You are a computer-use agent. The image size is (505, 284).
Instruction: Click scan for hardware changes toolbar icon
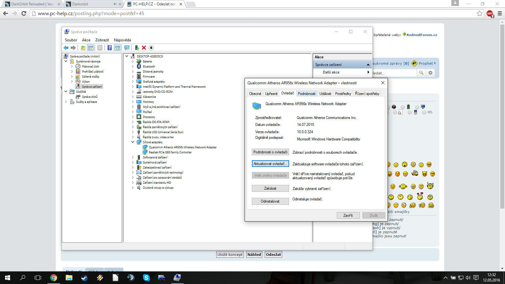point(127,48)
